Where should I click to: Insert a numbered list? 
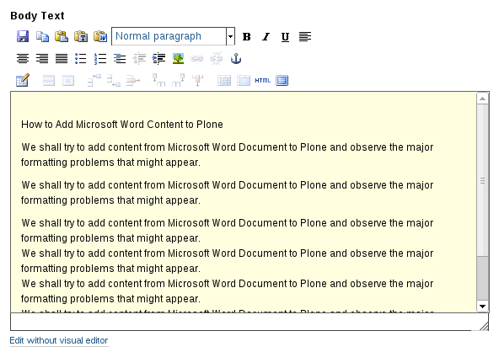pyautogui.click(x=100, y=58)
